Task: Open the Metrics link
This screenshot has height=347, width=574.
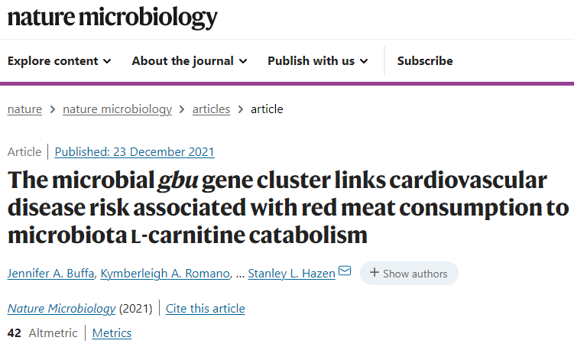Action: pyautogui.click(x=112, y=333)
